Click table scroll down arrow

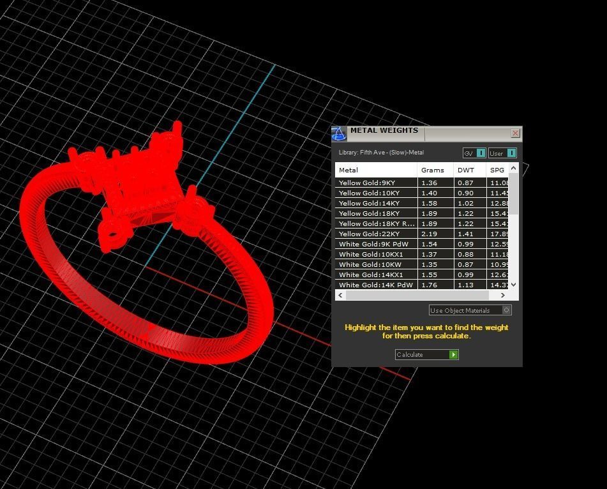tap(513, 285)
